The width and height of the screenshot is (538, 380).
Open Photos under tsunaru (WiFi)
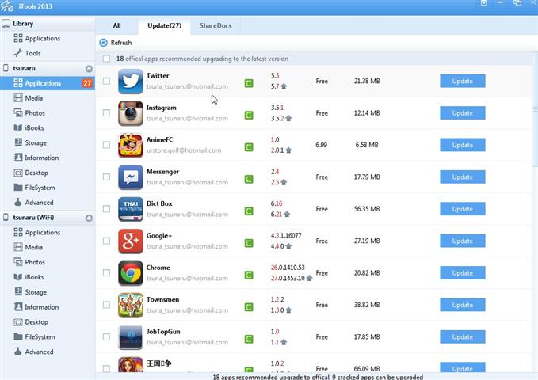click(x=29, y=262)
